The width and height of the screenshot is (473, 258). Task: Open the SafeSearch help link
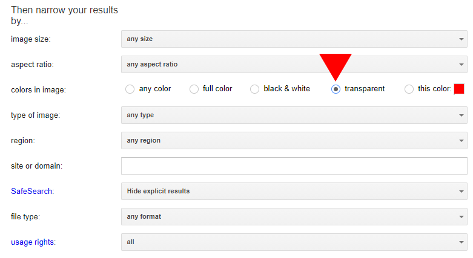[31, 191]
